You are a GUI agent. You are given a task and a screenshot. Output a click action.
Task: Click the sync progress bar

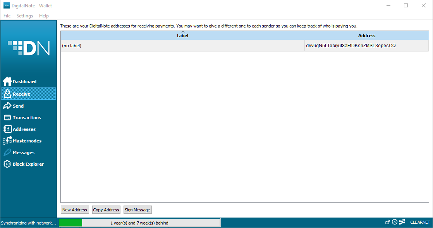pyautogui.click(x=139, y=223)
